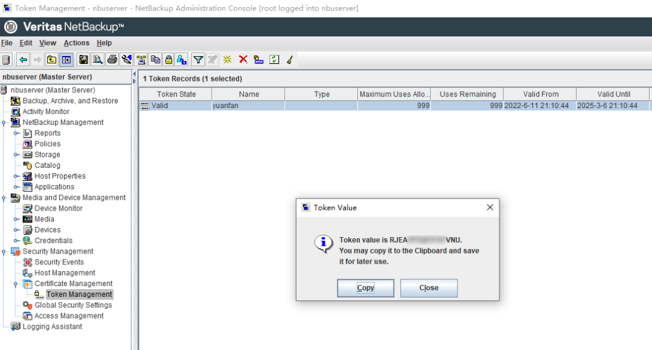Viewport: 652px width, 350px height.
Task: Select Token Management tree item
Action: (79, 294)
